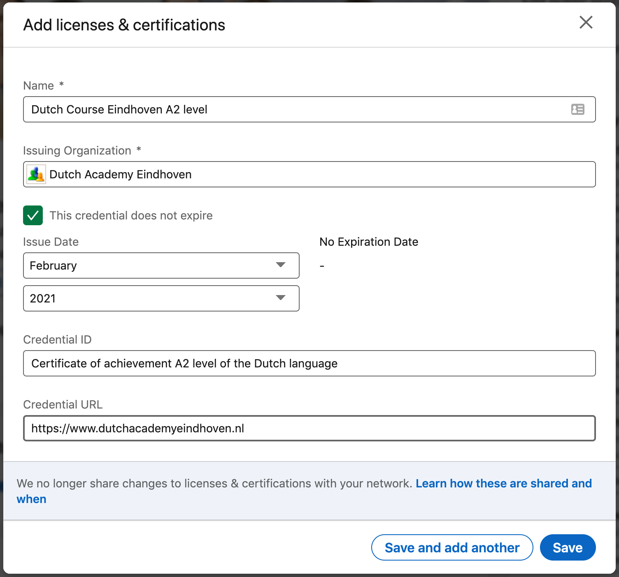Edit the Credential URL field
The image size is (619, 577).
309,428
